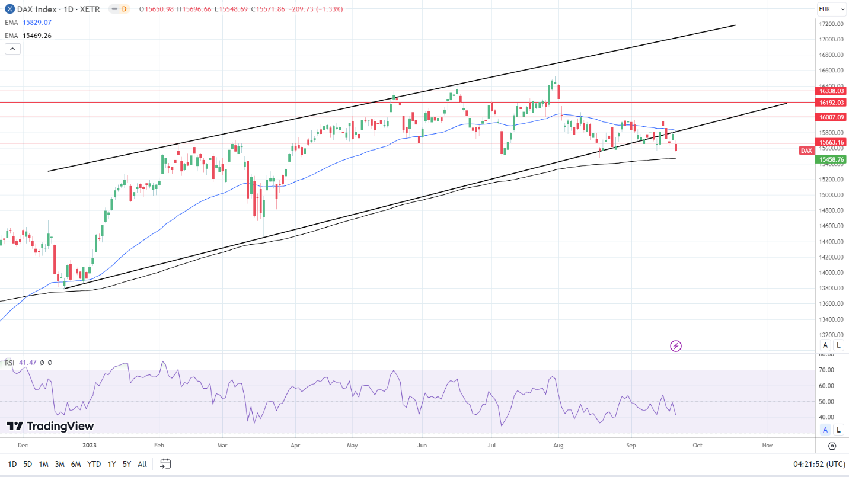This screenshot has height=477, width=849.
Task: Click the EMA 15829.07 indicator label
Action: (x=28, y=23)
